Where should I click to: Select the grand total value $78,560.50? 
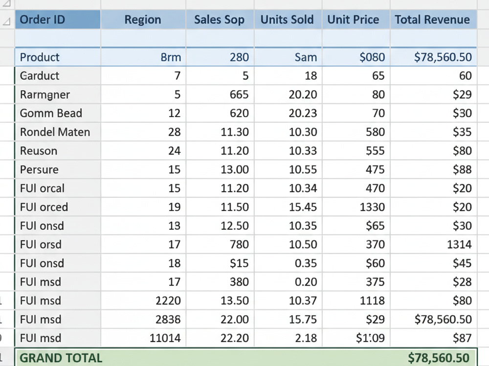click(x=439, y=358)
